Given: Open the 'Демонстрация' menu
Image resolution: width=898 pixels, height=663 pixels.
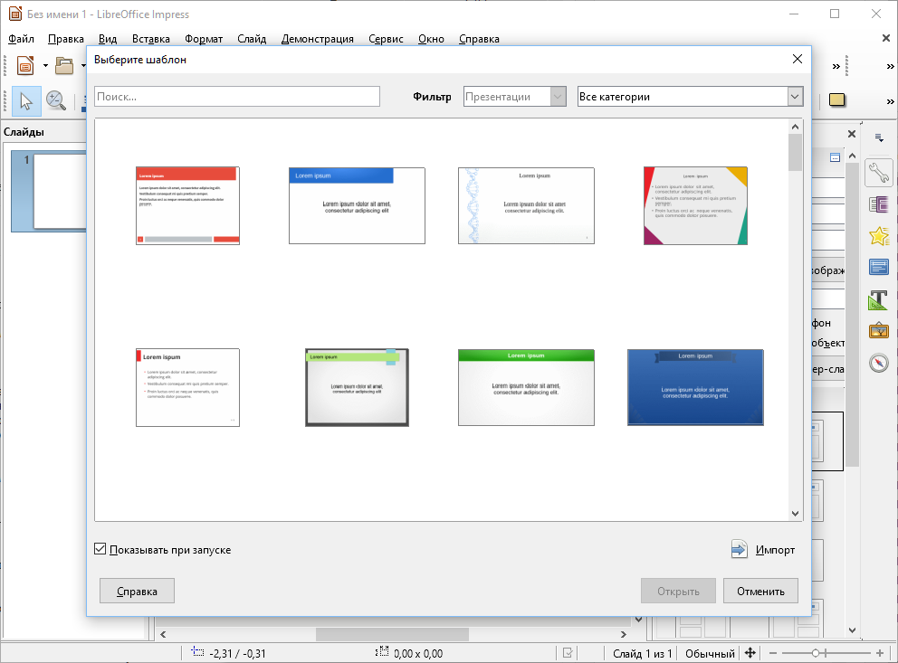Looking at the screenshot, I should pos(317,39).
